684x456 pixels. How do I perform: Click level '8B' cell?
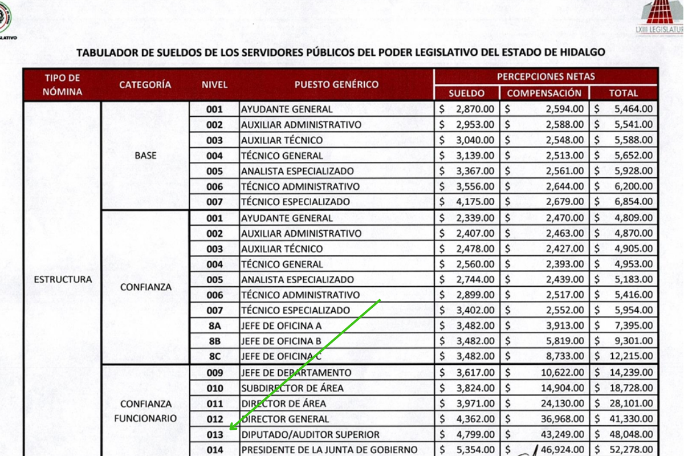[x=214, y=341]
